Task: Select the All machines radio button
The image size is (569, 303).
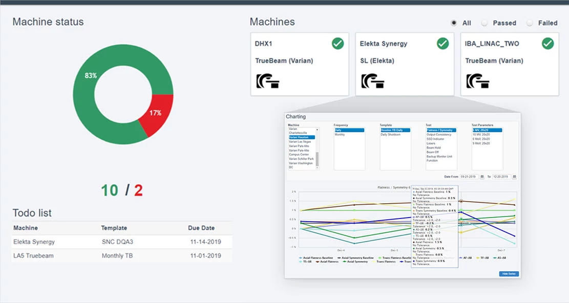Action: pos(454,23)
